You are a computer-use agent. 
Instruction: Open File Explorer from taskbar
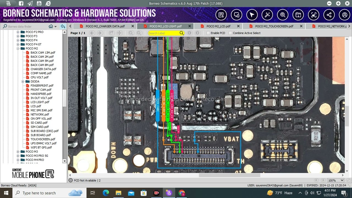[x=119, y=193]
